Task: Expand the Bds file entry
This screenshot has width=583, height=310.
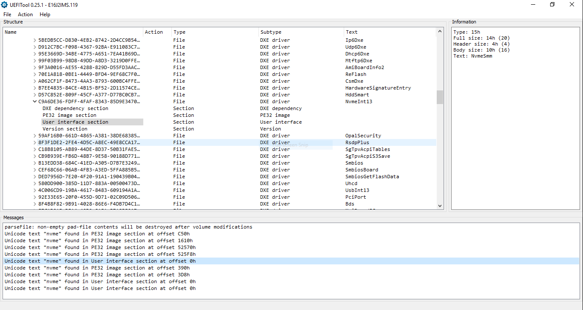Action: (x=35, y=204)
